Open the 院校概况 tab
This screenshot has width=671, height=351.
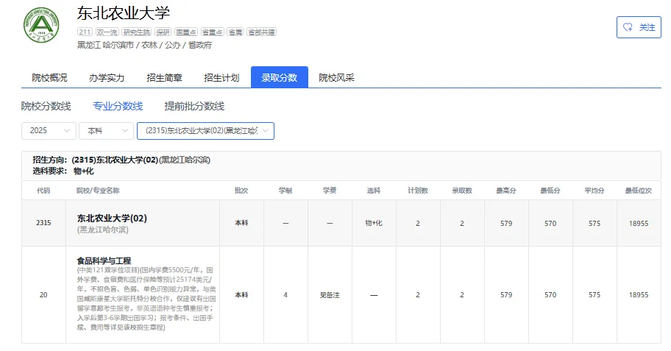click(x=49, y=77)
